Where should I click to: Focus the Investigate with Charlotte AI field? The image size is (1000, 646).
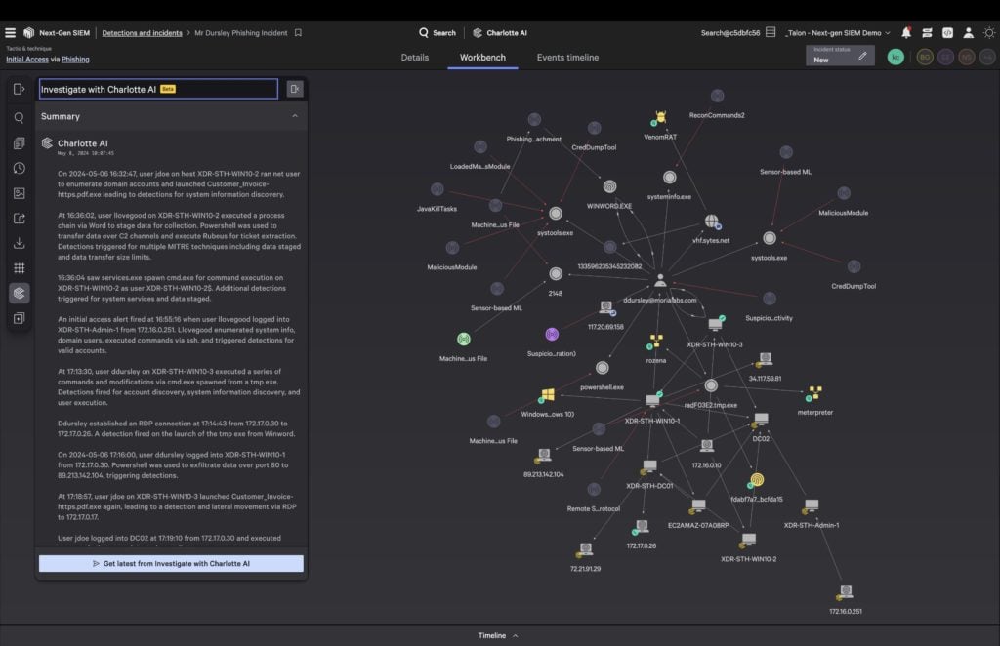point(158,89)
